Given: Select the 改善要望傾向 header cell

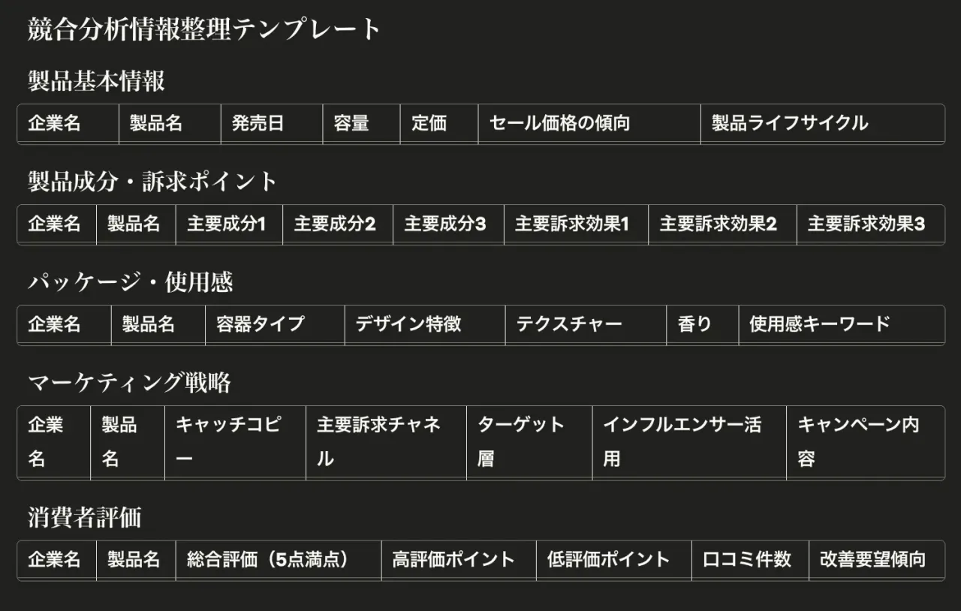Looking at the screenshot, I should (876, 560).
